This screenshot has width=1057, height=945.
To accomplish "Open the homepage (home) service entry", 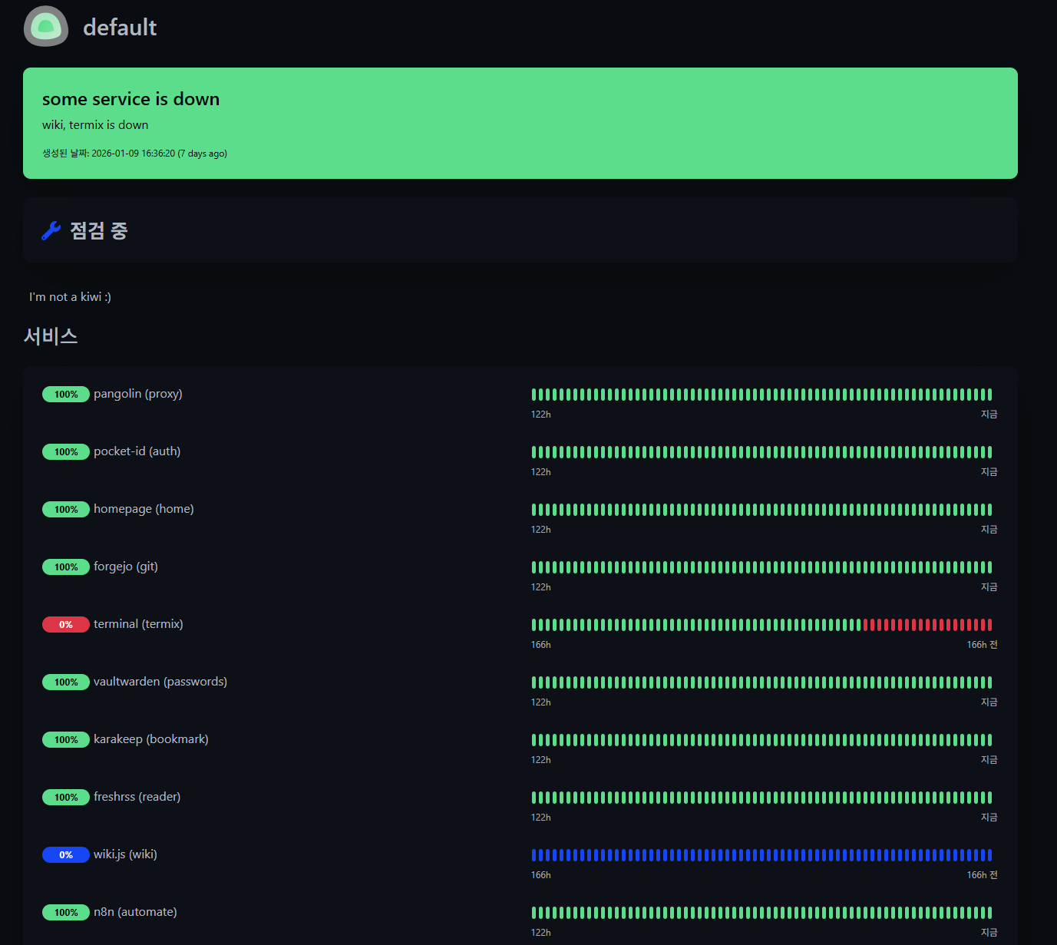I will pyautogui.click(x=144, y=509).
